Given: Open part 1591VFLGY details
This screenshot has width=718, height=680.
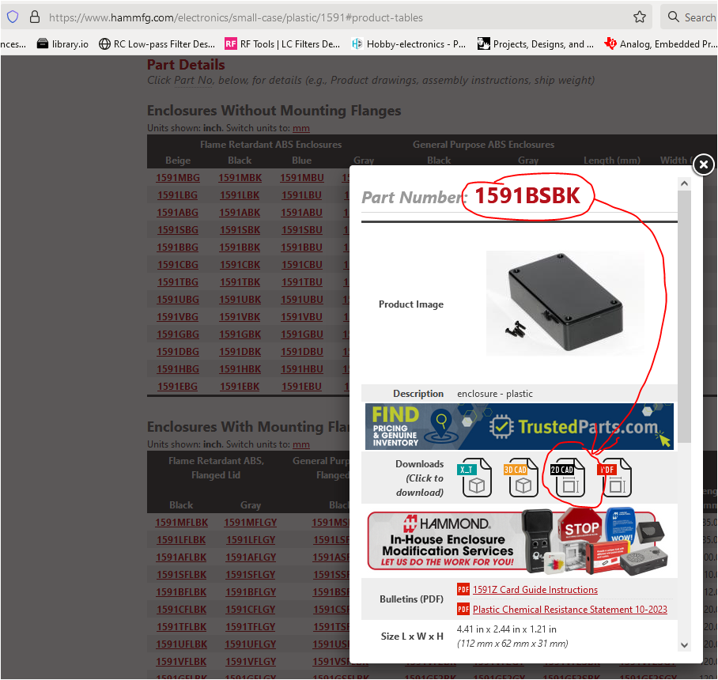Looking at the screenshot, I should pyautogui.click(x=251, y=662).
